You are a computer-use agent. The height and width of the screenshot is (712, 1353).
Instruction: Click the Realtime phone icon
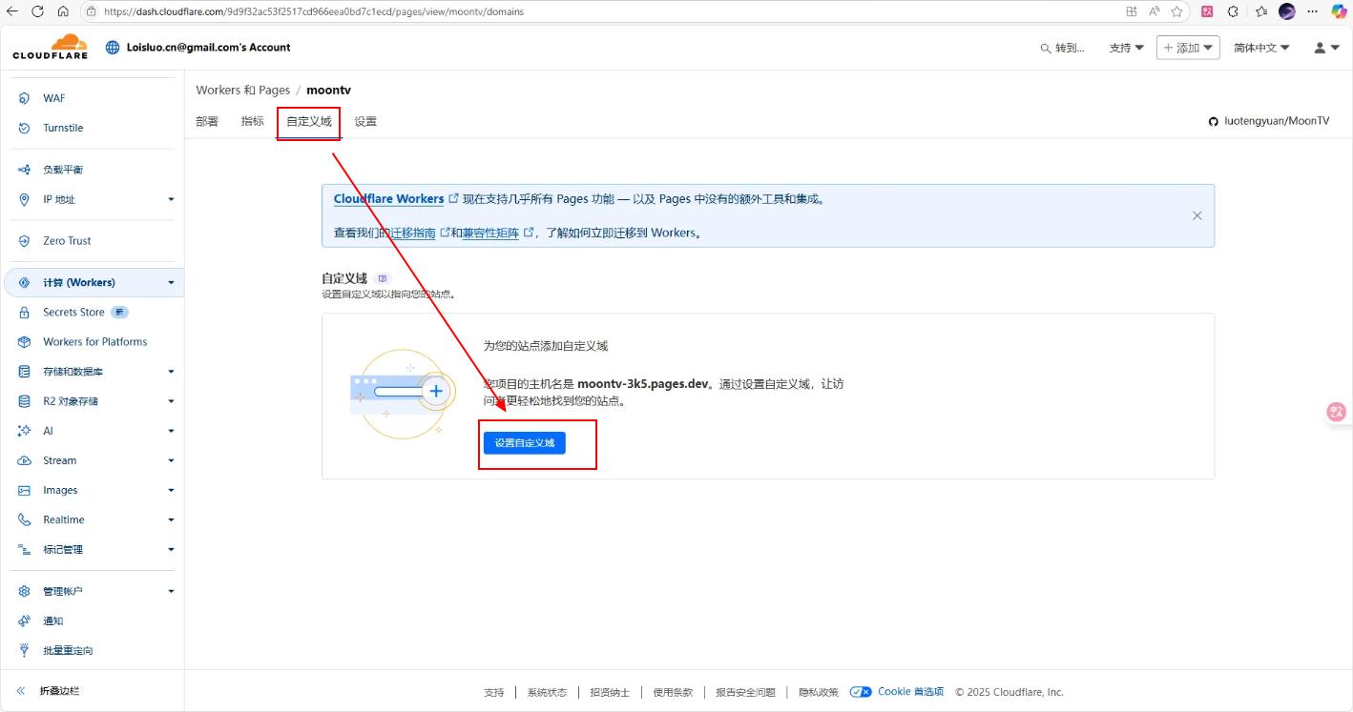pyautogui.click(x=24, y=519)
